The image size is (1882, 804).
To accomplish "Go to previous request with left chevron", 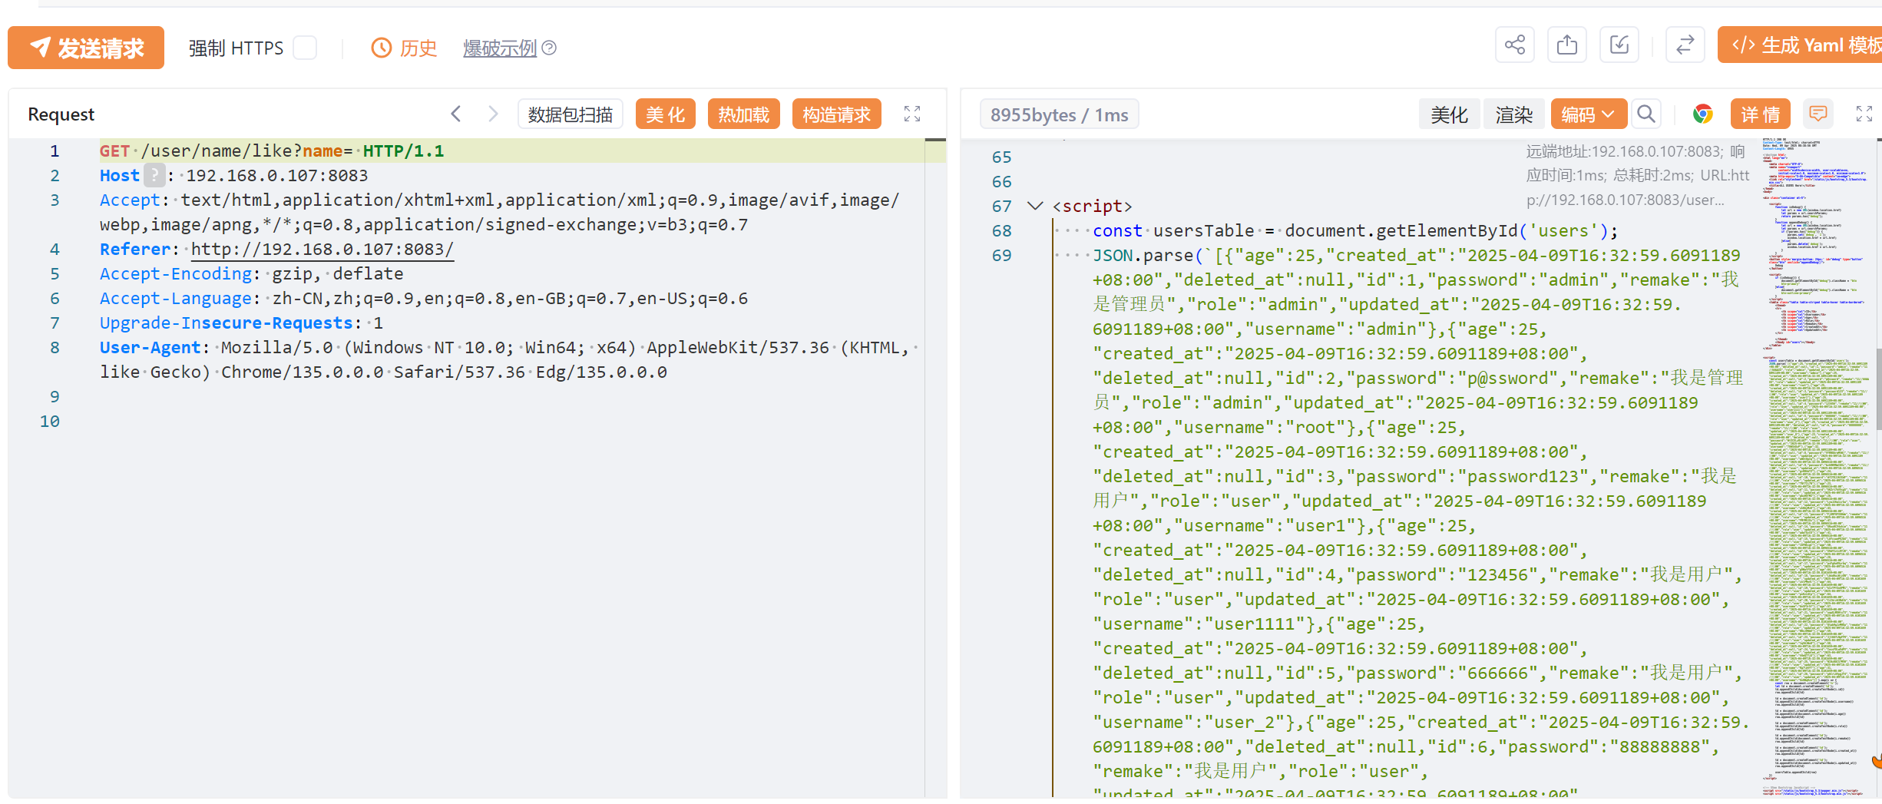I will pos(456,114).
